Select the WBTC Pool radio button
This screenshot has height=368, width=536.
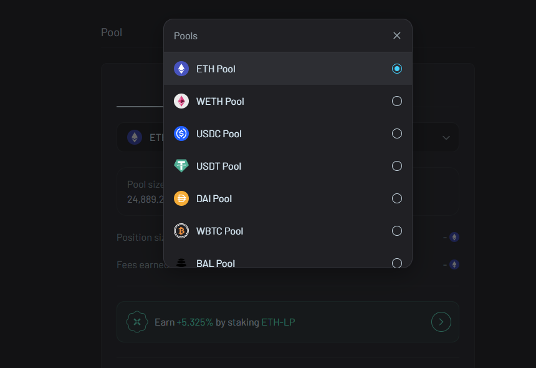[397, 231]
